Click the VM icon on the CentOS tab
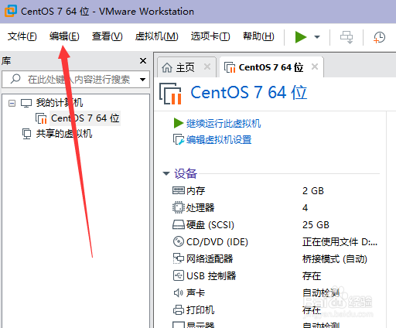396x328 pixels. (x=230, y=67)
